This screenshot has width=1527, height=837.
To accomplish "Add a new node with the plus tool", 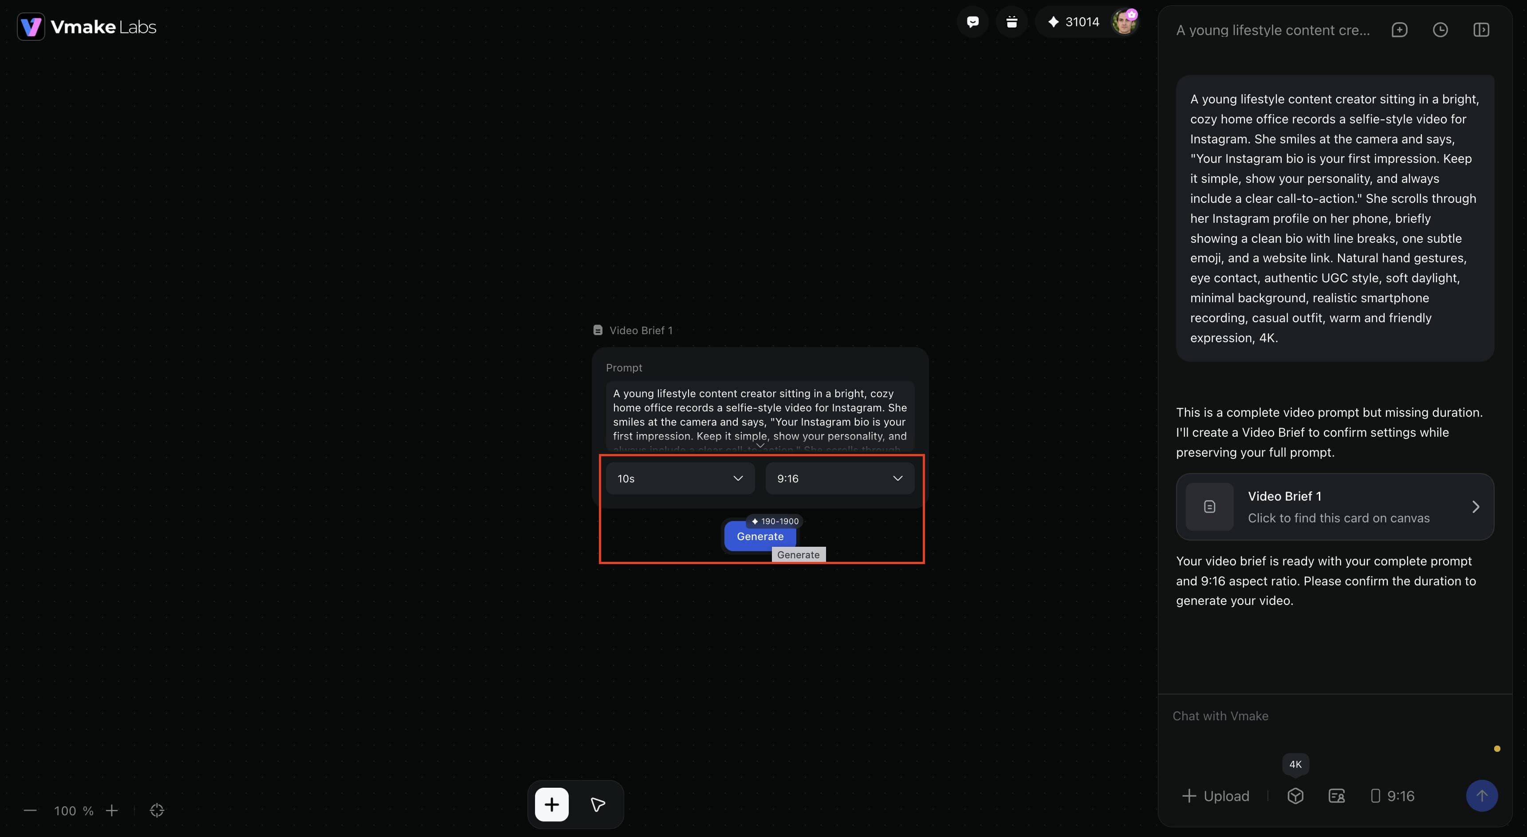I will [551, 804].
